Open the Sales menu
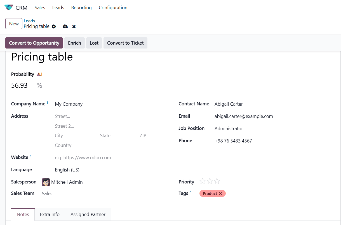Screen dimensions: 341x225 point(40,8)
